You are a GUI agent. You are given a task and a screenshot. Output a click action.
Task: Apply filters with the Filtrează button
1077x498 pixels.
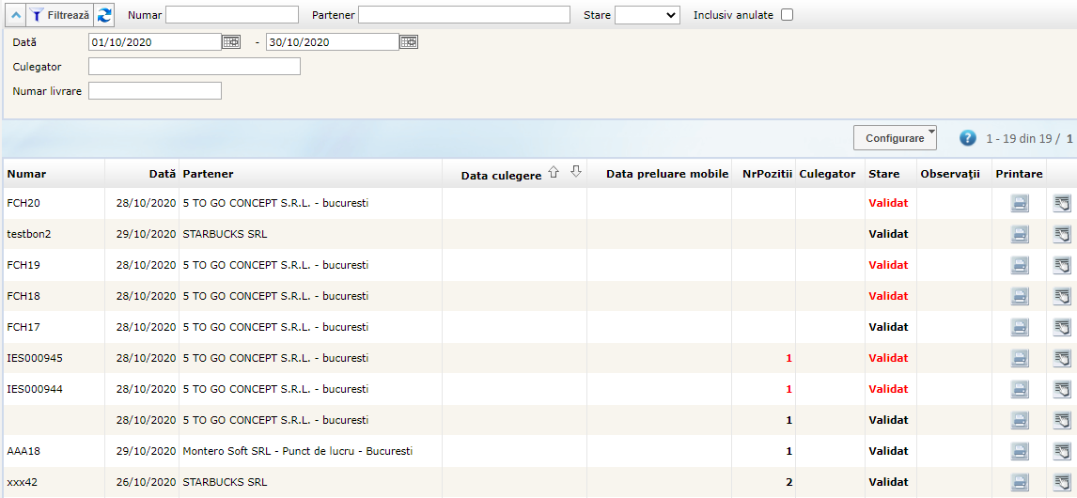coord(59,15)
